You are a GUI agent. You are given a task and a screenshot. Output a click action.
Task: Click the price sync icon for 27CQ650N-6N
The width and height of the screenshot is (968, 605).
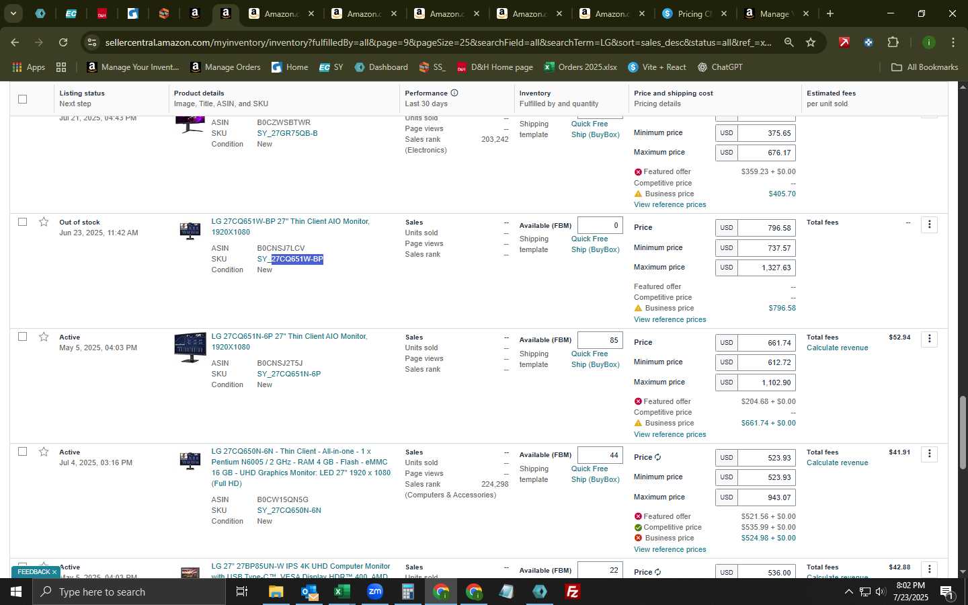tap(657, 457)
